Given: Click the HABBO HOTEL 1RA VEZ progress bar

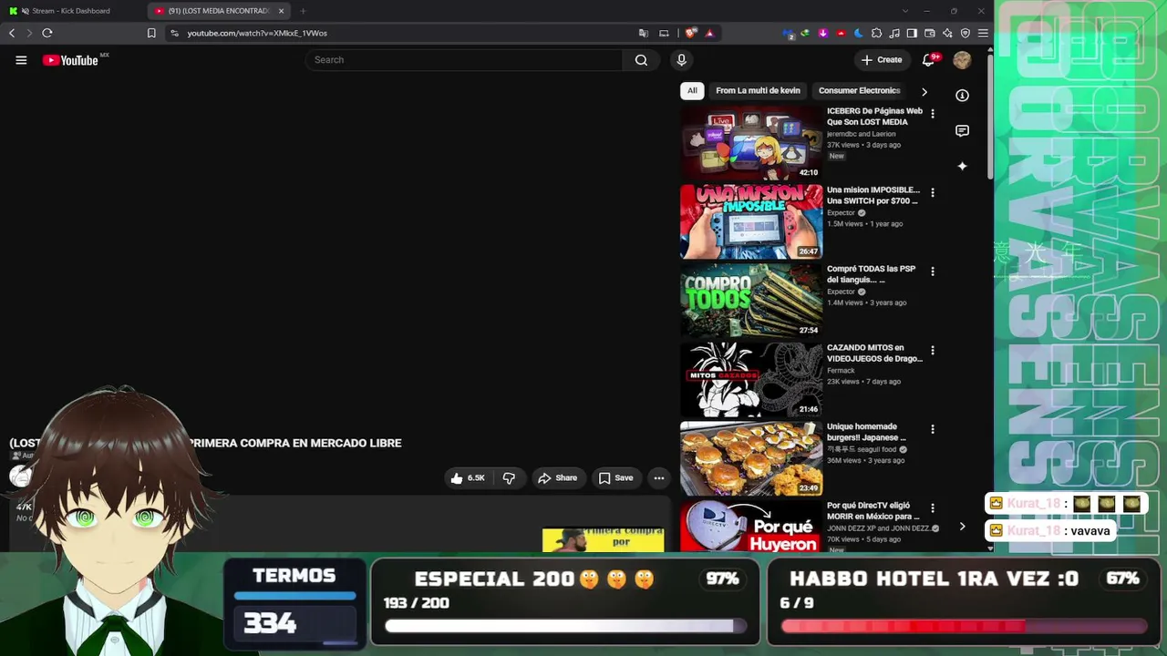Looking at the screenshot, I should (964, 626).
